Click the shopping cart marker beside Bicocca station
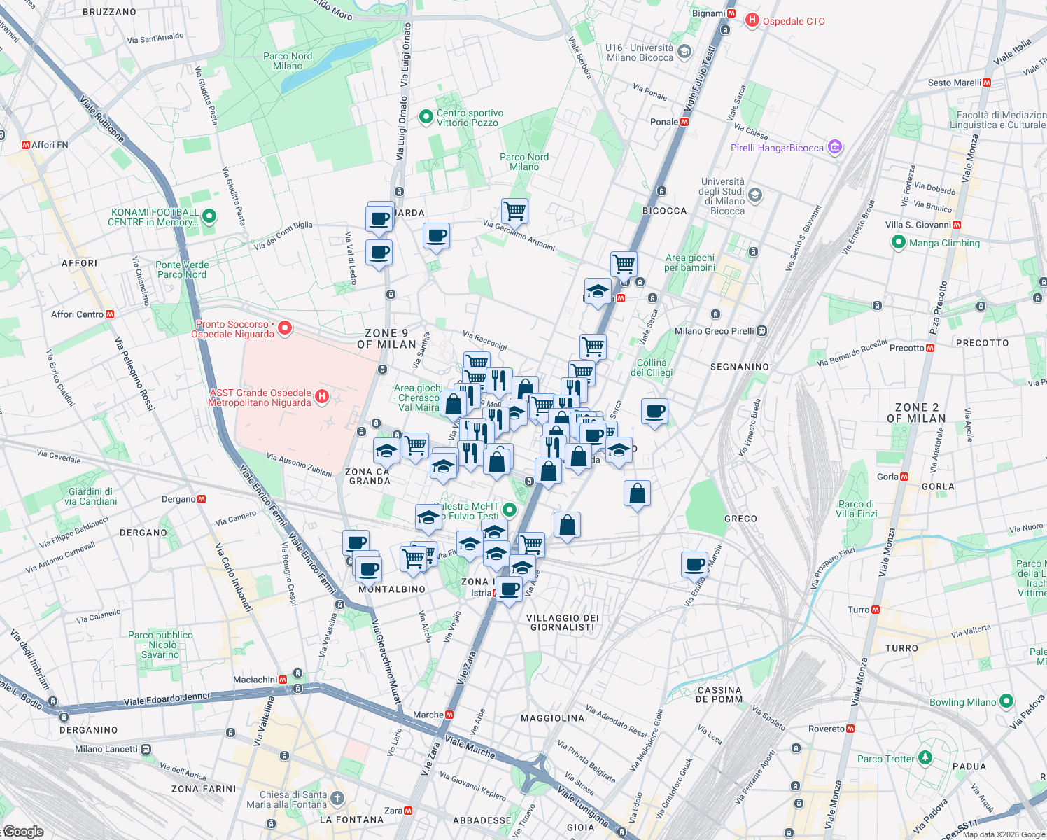 point(623,265)
